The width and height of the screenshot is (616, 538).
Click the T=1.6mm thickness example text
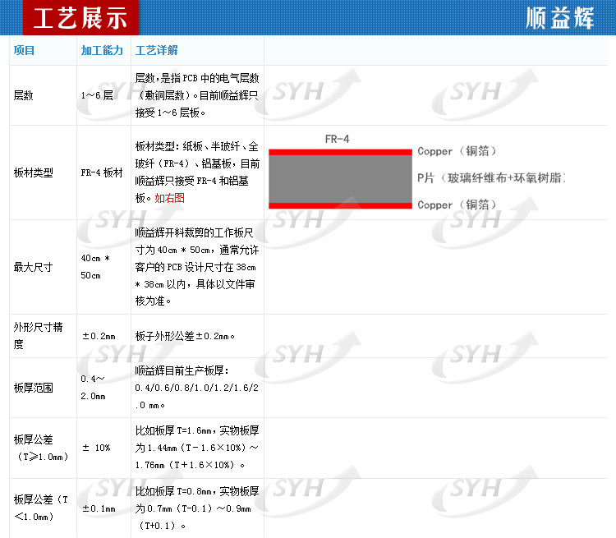point(197,448)
